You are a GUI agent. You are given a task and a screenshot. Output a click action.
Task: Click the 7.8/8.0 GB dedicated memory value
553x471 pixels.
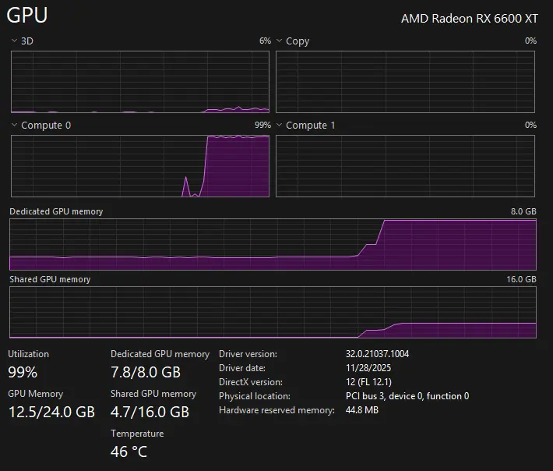(146, 372)
